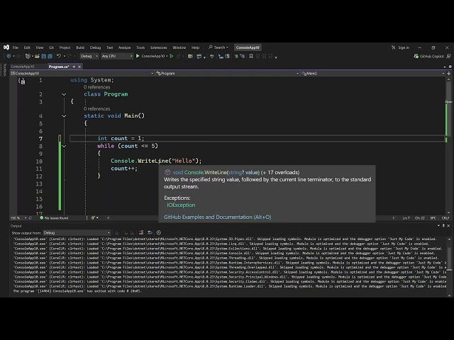
Task: Click the IOException link in tooltip
Action: pos(181,205)
